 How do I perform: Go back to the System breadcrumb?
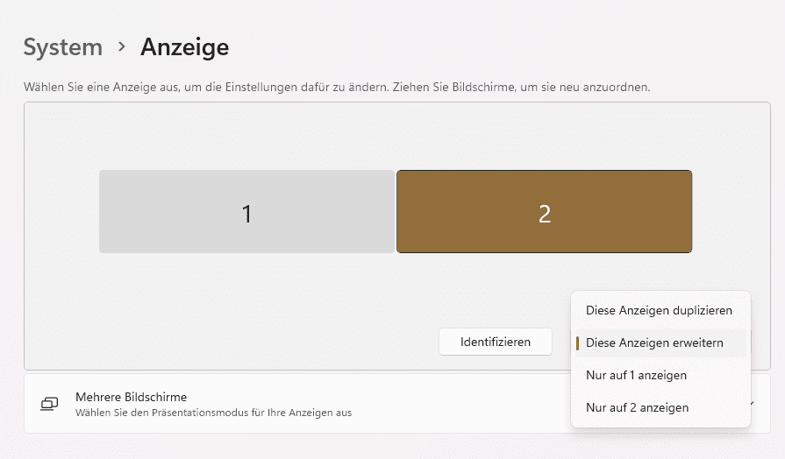tap(63, 47)
